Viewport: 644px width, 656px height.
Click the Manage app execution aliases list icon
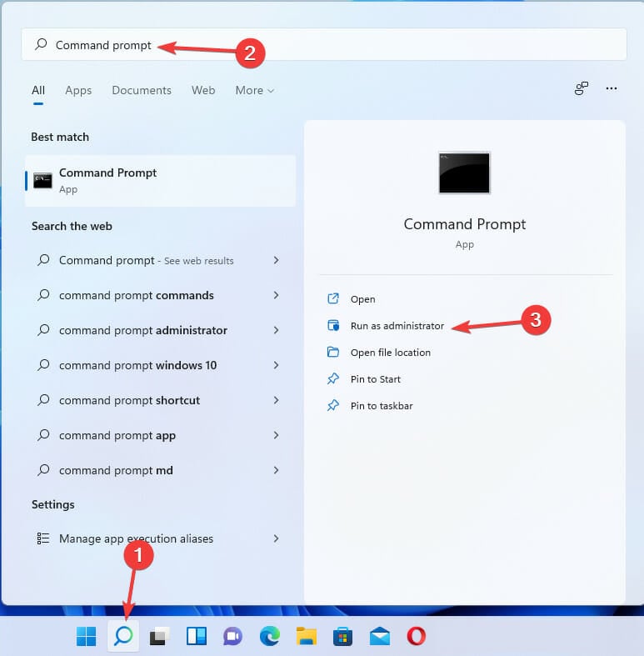[43, 538]
